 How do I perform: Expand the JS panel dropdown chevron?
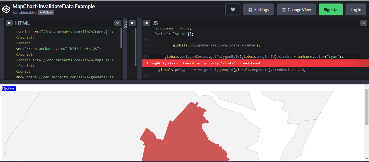[364, 23]
